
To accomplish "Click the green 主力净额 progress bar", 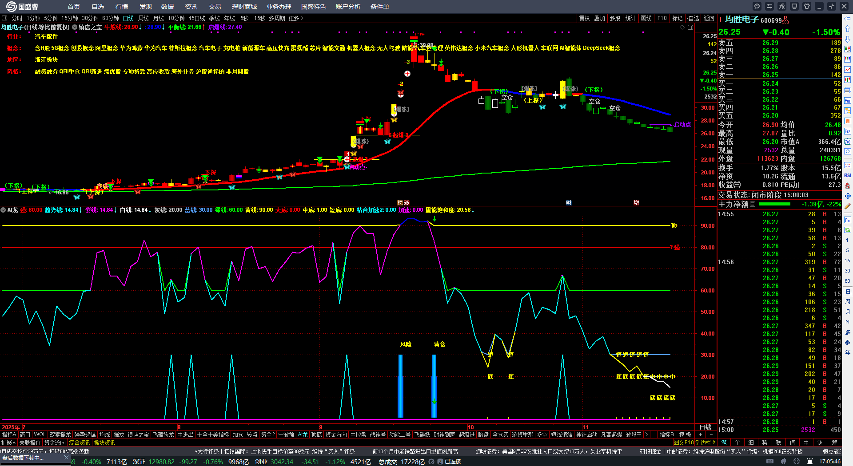I will (x=775, y=204).
